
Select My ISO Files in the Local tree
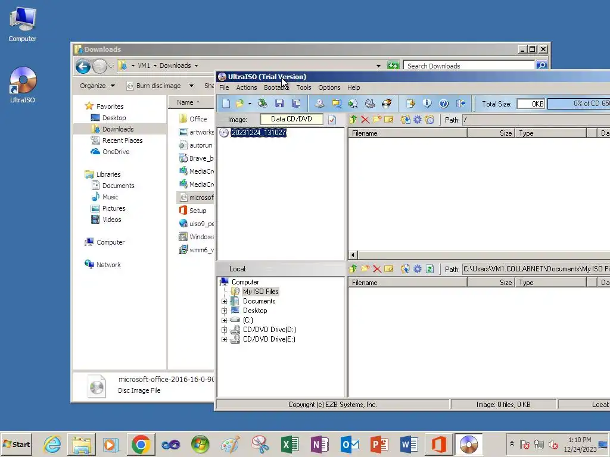[261, 292]
